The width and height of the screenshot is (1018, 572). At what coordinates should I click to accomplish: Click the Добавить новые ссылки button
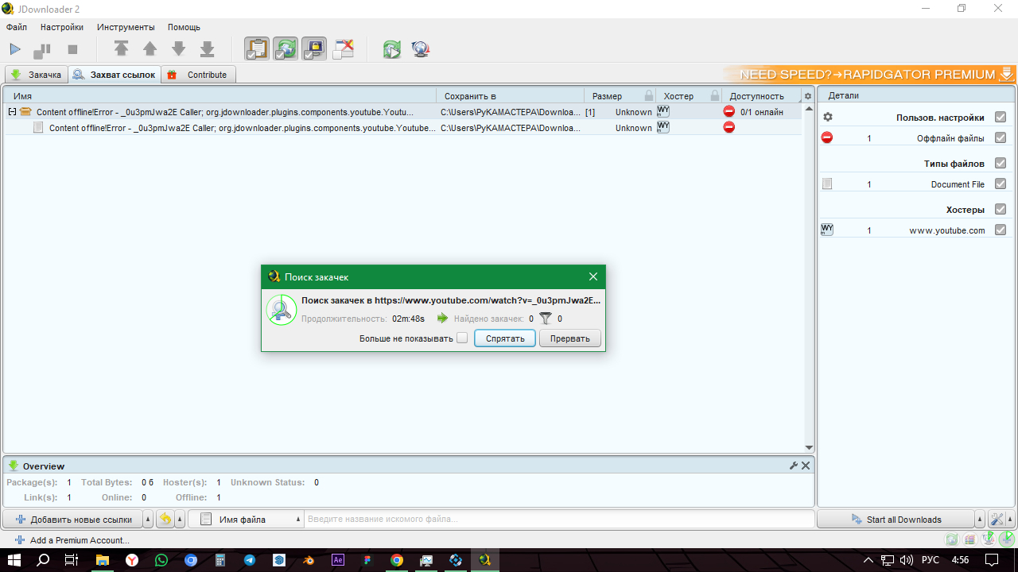[x=73, y=520]
